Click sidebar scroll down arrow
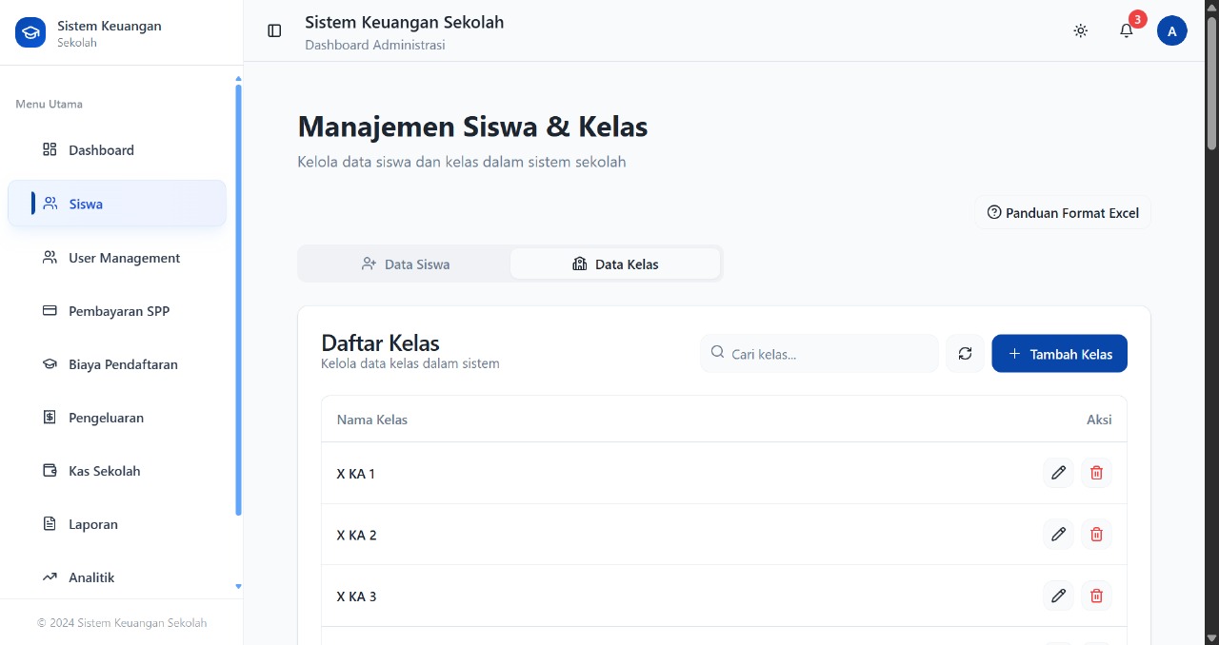 tap(238, 587)
